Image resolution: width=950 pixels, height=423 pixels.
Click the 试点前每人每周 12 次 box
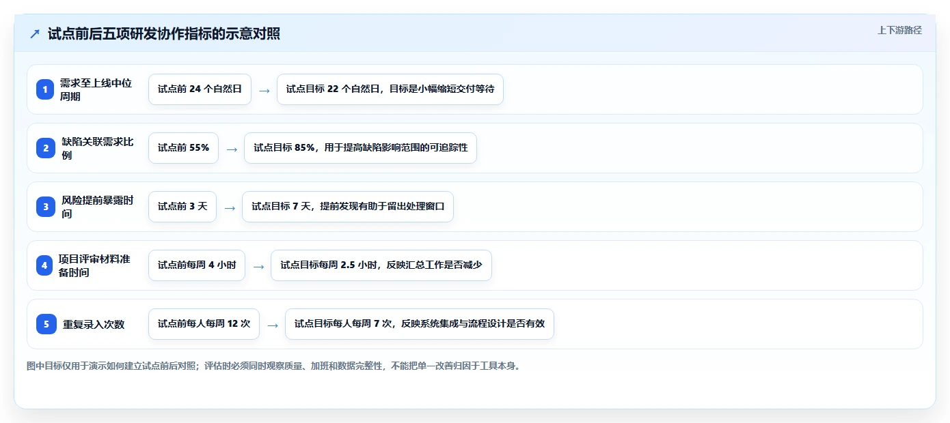pos(204,324)
